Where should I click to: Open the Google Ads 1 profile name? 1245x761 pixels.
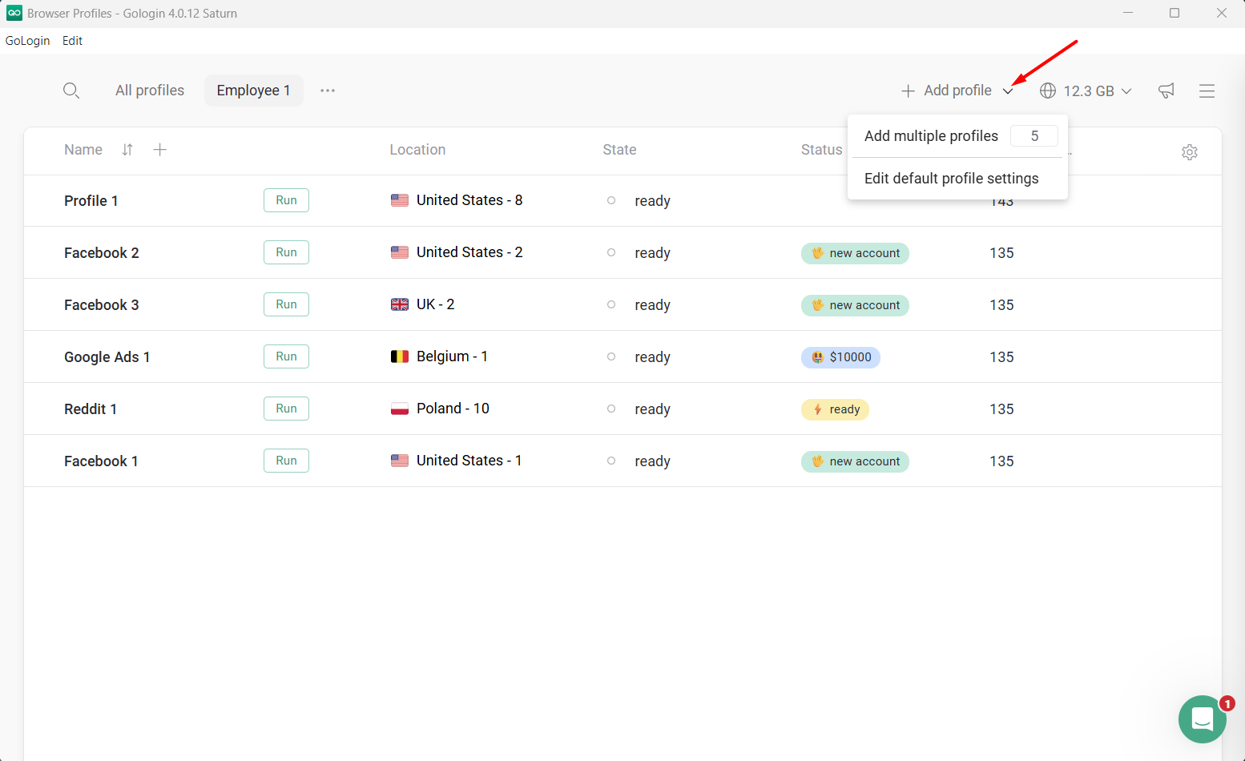click(107, 357)
